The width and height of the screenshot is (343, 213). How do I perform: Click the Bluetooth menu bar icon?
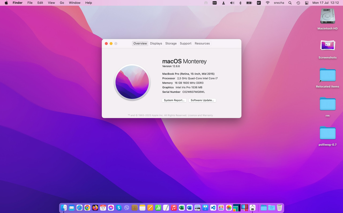click(240, 3)
